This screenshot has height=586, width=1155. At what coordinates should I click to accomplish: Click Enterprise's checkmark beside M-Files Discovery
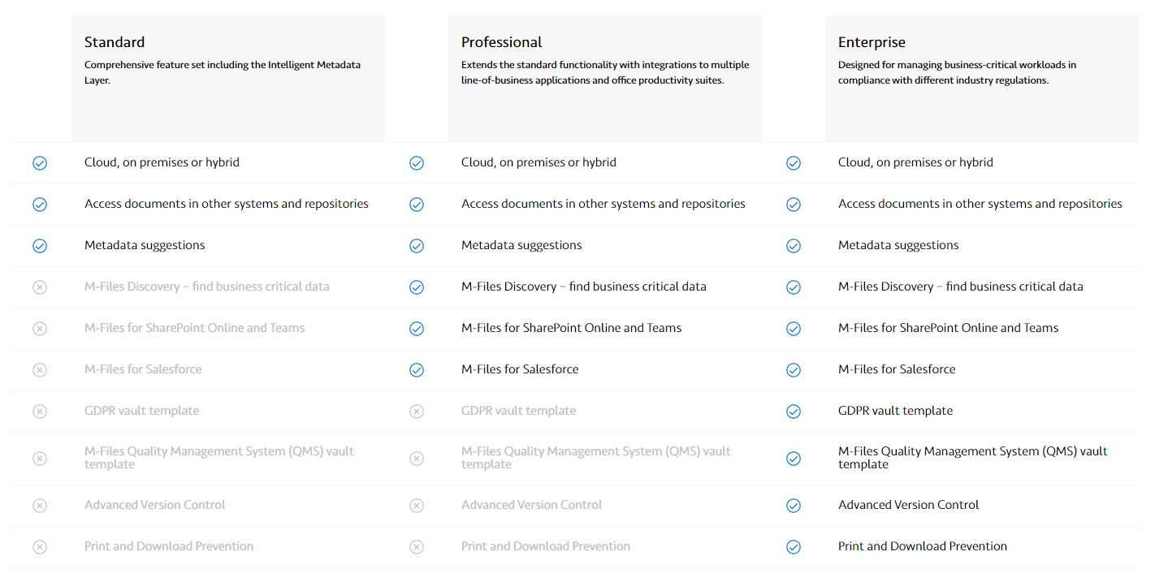pyautogui.click(x=794, y=287)
